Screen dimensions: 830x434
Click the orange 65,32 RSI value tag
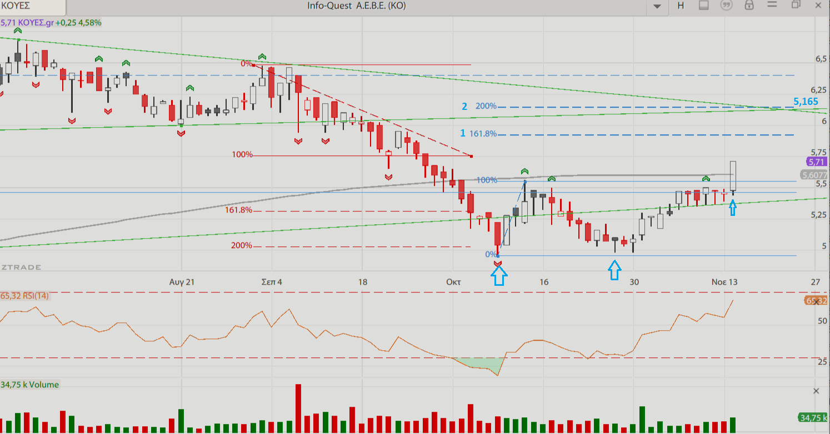coord(816,300)
